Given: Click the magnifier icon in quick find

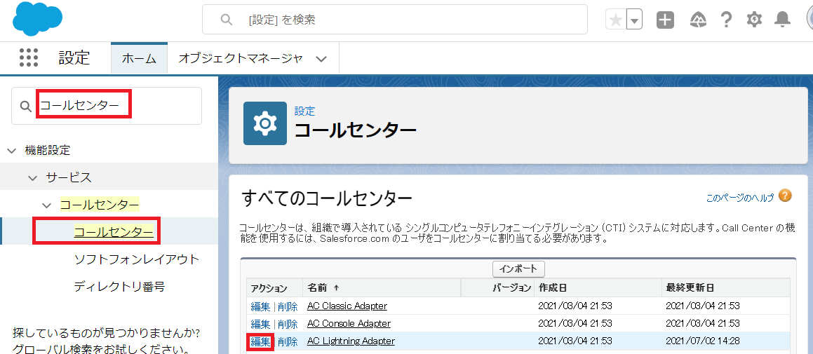Looking at the screenshot, I should pos(26,107).
